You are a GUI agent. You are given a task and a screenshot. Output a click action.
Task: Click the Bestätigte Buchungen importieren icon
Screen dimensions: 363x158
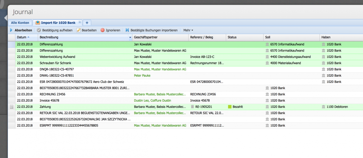[127, 30]
